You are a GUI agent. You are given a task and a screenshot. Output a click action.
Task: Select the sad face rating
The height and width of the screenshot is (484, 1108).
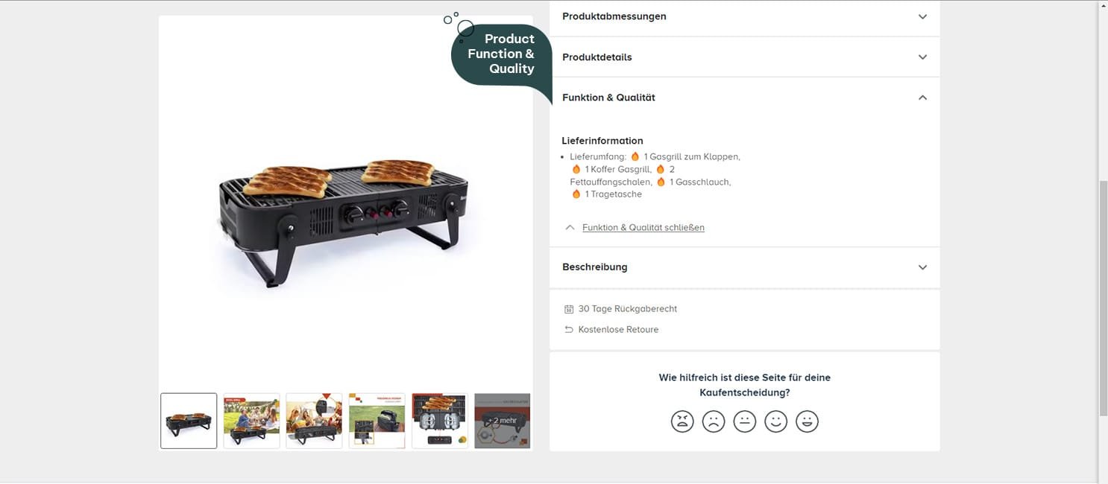pyautogui.click(x=714, y=421)
